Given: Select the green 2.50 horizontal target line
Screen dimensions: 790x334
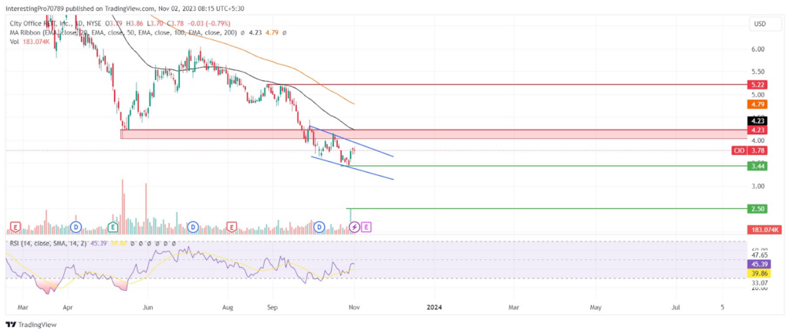Looking at the screenshot, I should [x=547, y=208].
